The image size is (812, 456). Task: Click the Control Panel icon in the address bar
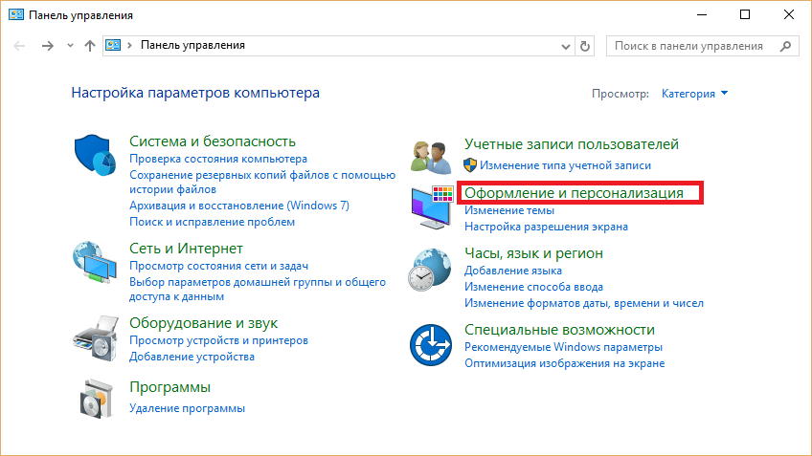pos(113,46)
